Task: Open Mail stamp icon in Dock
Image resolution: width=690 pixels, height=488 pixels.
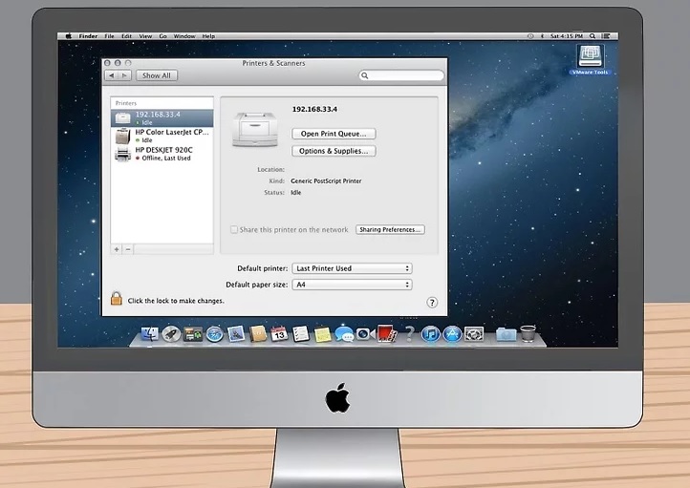Action: (236, 334)
